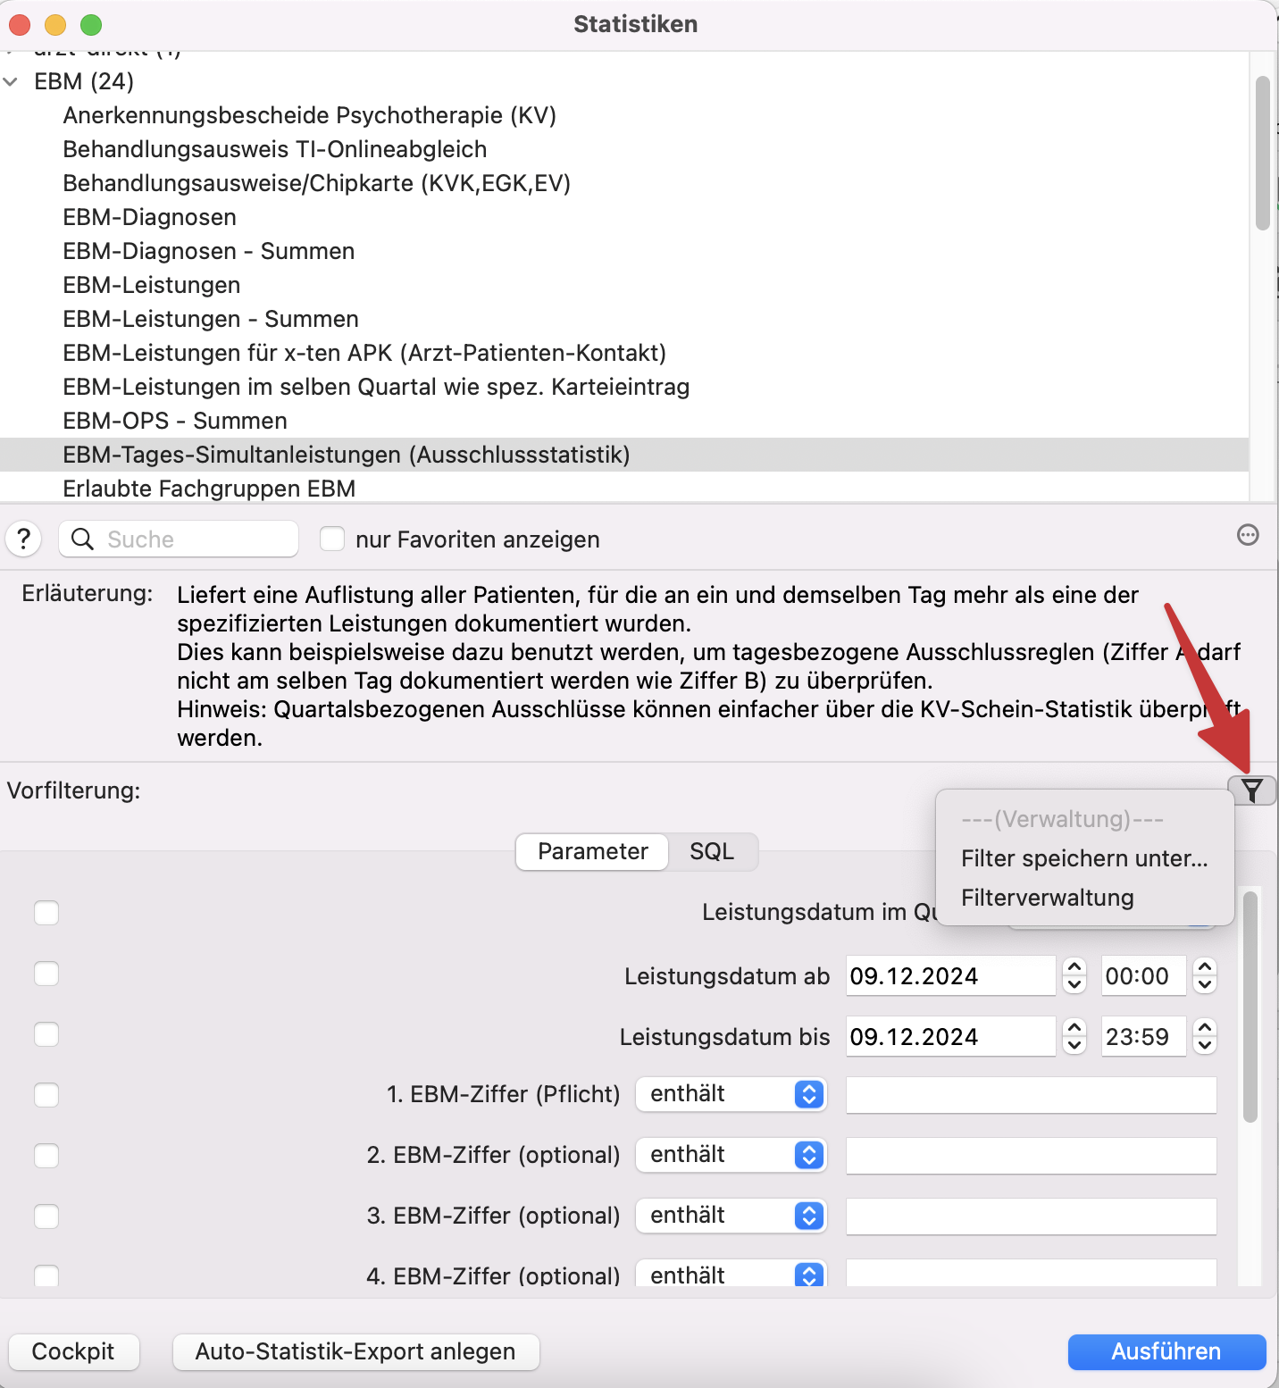This screenshot has height=1388, width=1279.
Task: Click the EBM (24) group label
Action: [84, 81]
